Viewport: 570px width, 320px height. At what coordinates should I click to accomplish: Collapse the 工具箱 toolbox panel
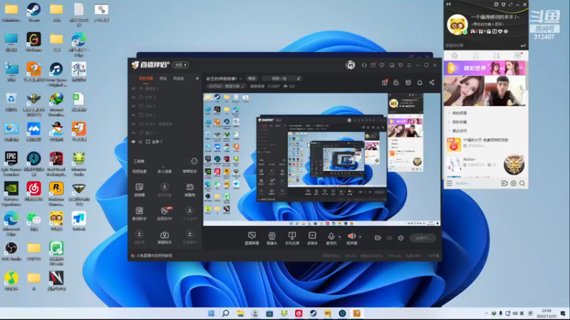(x=194, y=161)
